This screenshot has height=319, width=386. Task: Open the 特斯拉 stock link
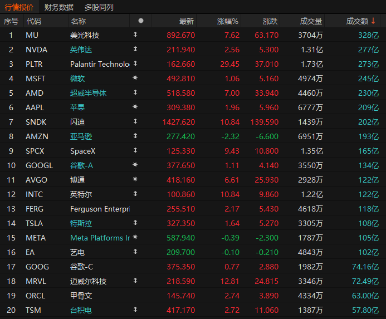[81, 223]
